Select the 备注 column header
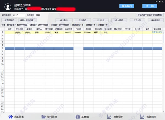Viewport: 165px width, 120px height. point(147,29)
